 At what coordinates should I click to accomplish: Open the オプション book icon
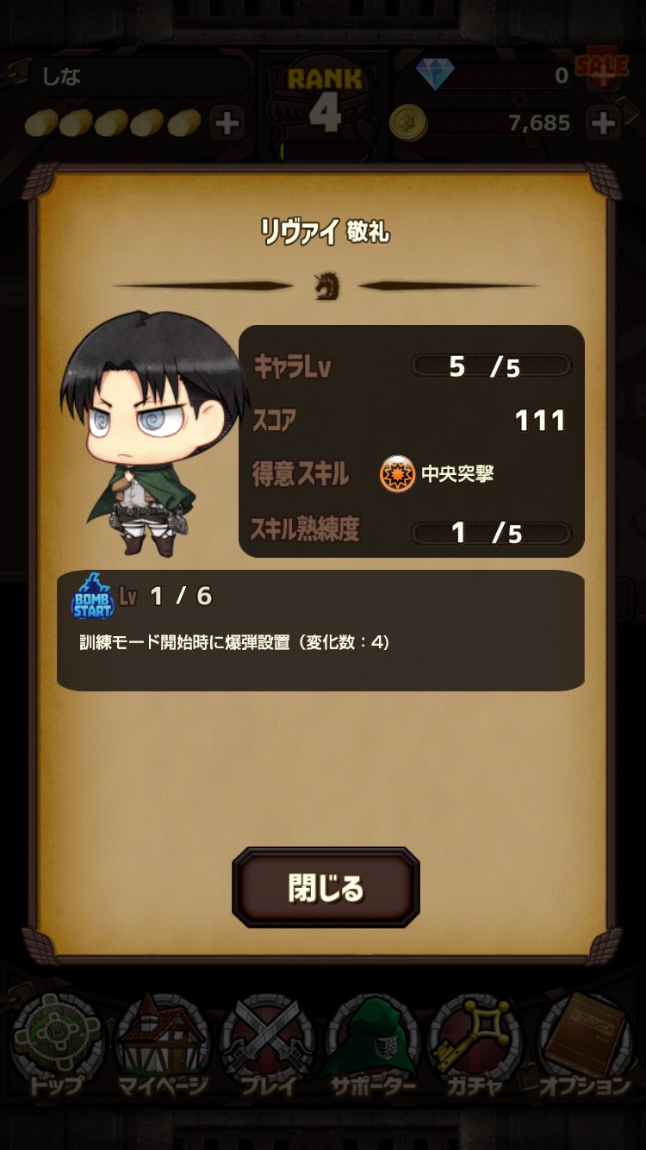click(x=586, y=1046)
